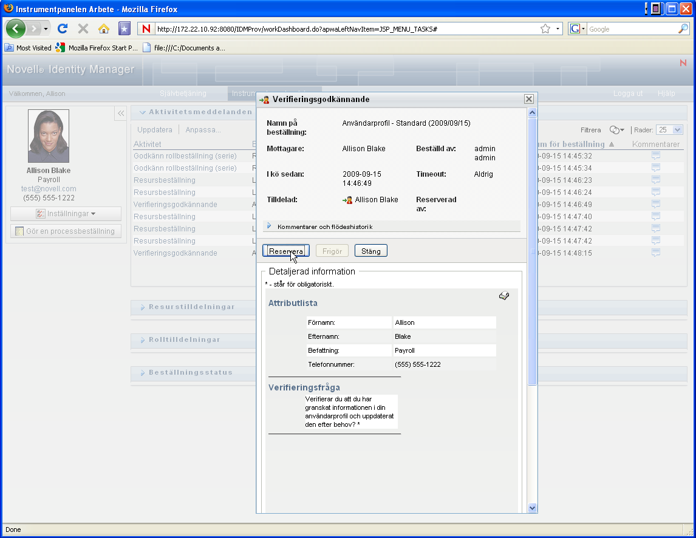The image size is (696, 538).
Task: Open comment icon for 14:47:40 row
Action: (x=655, y=216)
